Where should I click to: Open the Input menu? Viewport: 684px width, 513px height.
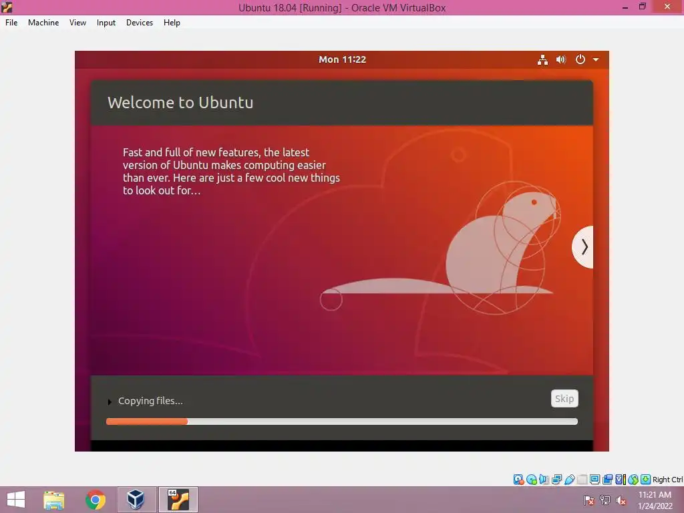[106, 23]
